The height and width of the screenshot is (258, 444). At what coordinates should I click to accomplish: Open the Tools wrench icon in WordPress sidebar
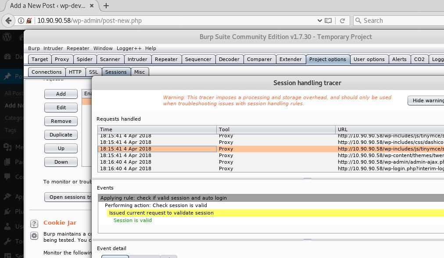7,241
